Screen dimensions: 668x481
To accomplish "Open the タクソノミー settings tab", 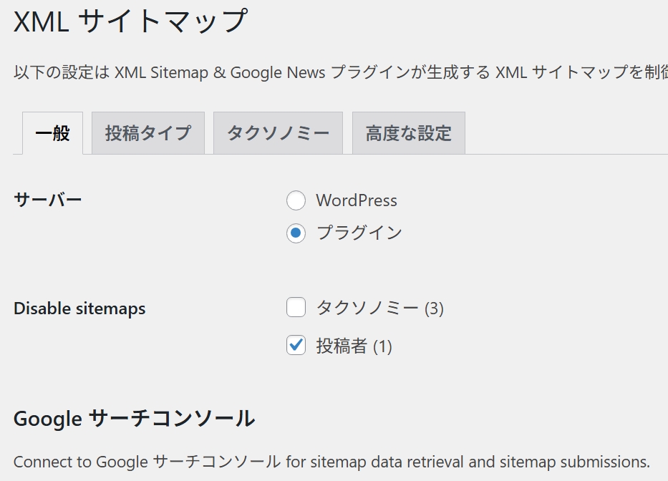I will (x=278, y=132).
